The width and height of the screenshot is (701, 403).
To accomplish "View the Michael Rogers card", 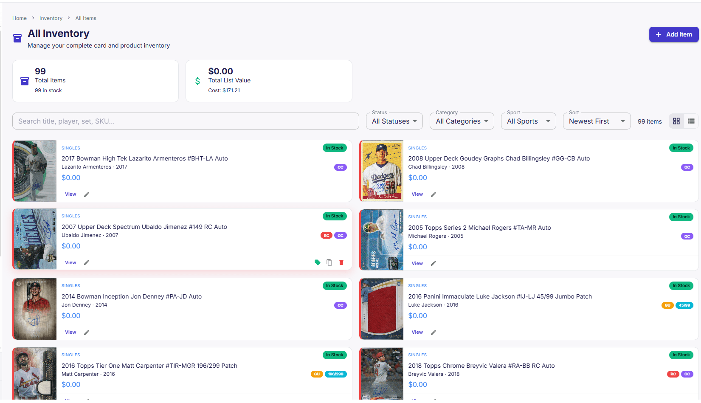I will [417, 263].
